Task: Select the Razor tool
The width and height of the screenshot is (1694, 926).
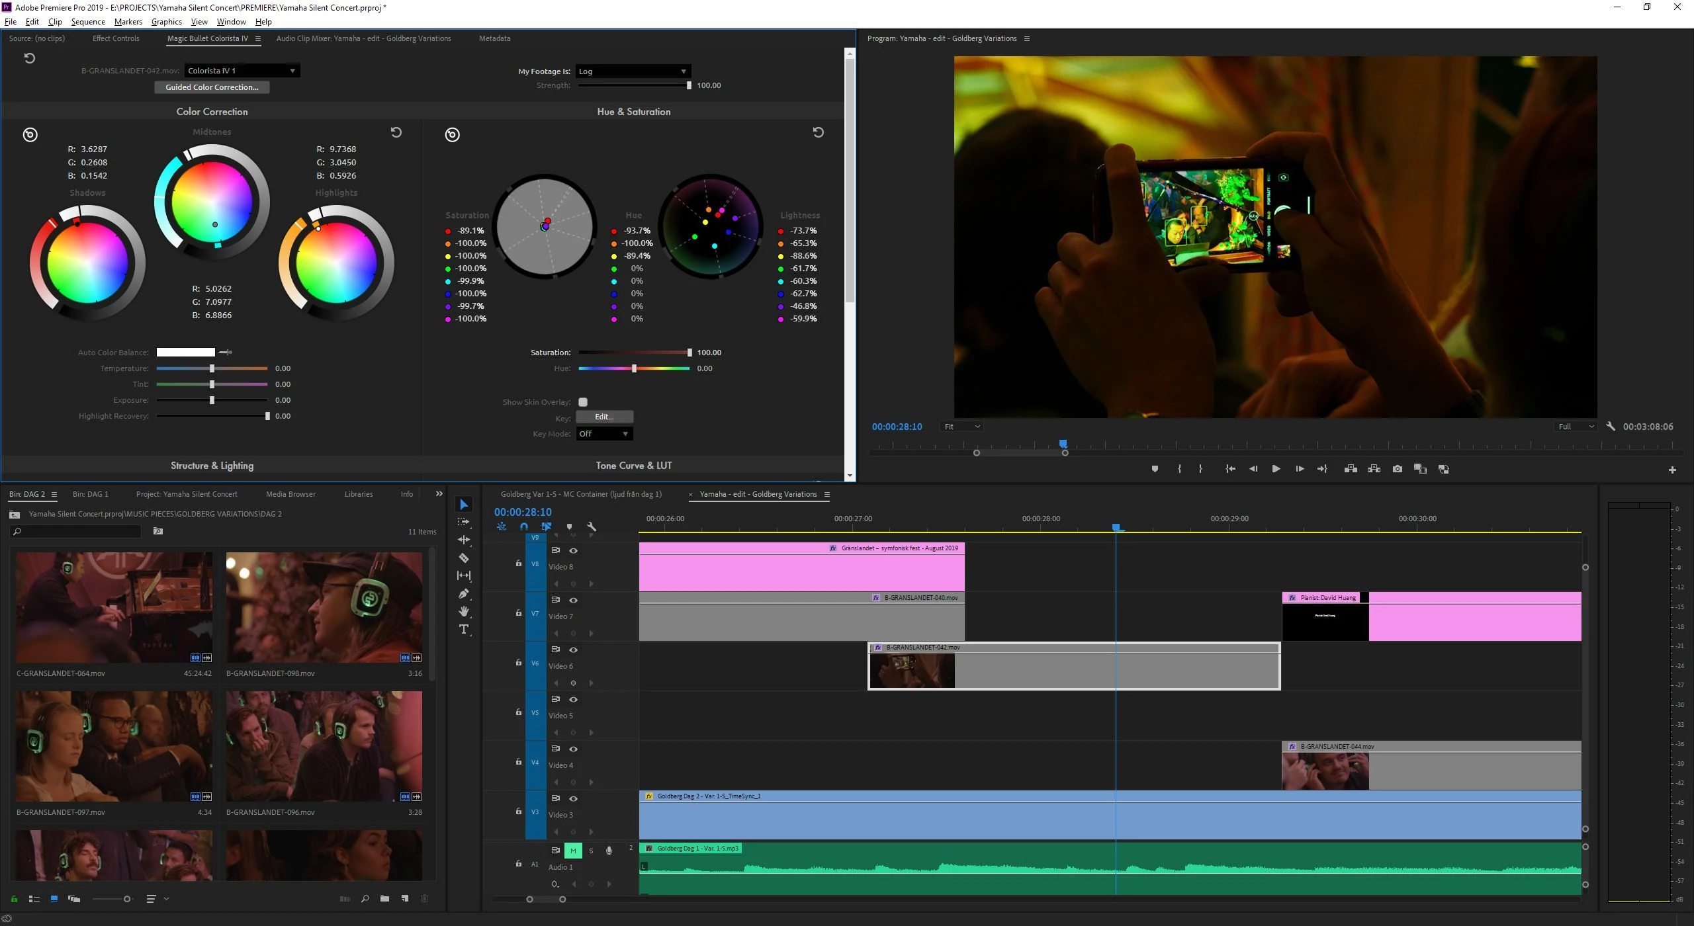Action: click(464, 558)
